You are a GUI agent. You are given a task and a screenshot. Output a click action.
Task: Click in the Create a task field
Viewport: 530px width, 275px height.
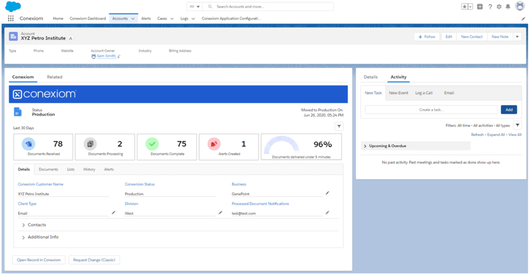tap(431, 110)
